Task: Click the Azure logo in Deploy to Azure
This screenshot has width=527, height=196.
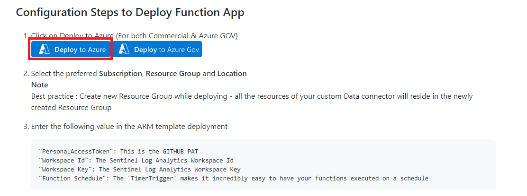Action: coord(45,50)
